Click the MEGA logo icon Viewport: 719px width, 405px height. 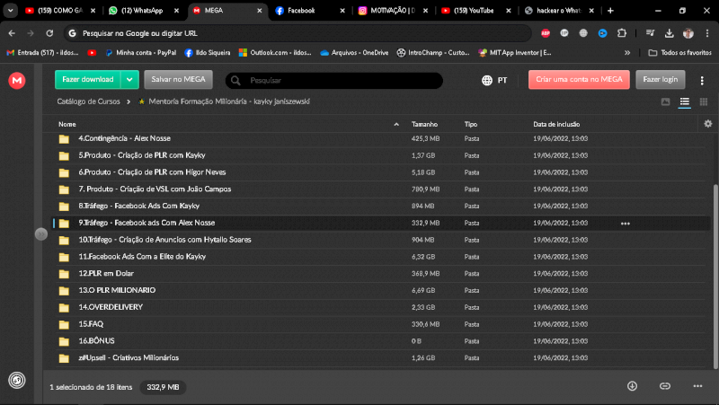(x=17, y=81)
